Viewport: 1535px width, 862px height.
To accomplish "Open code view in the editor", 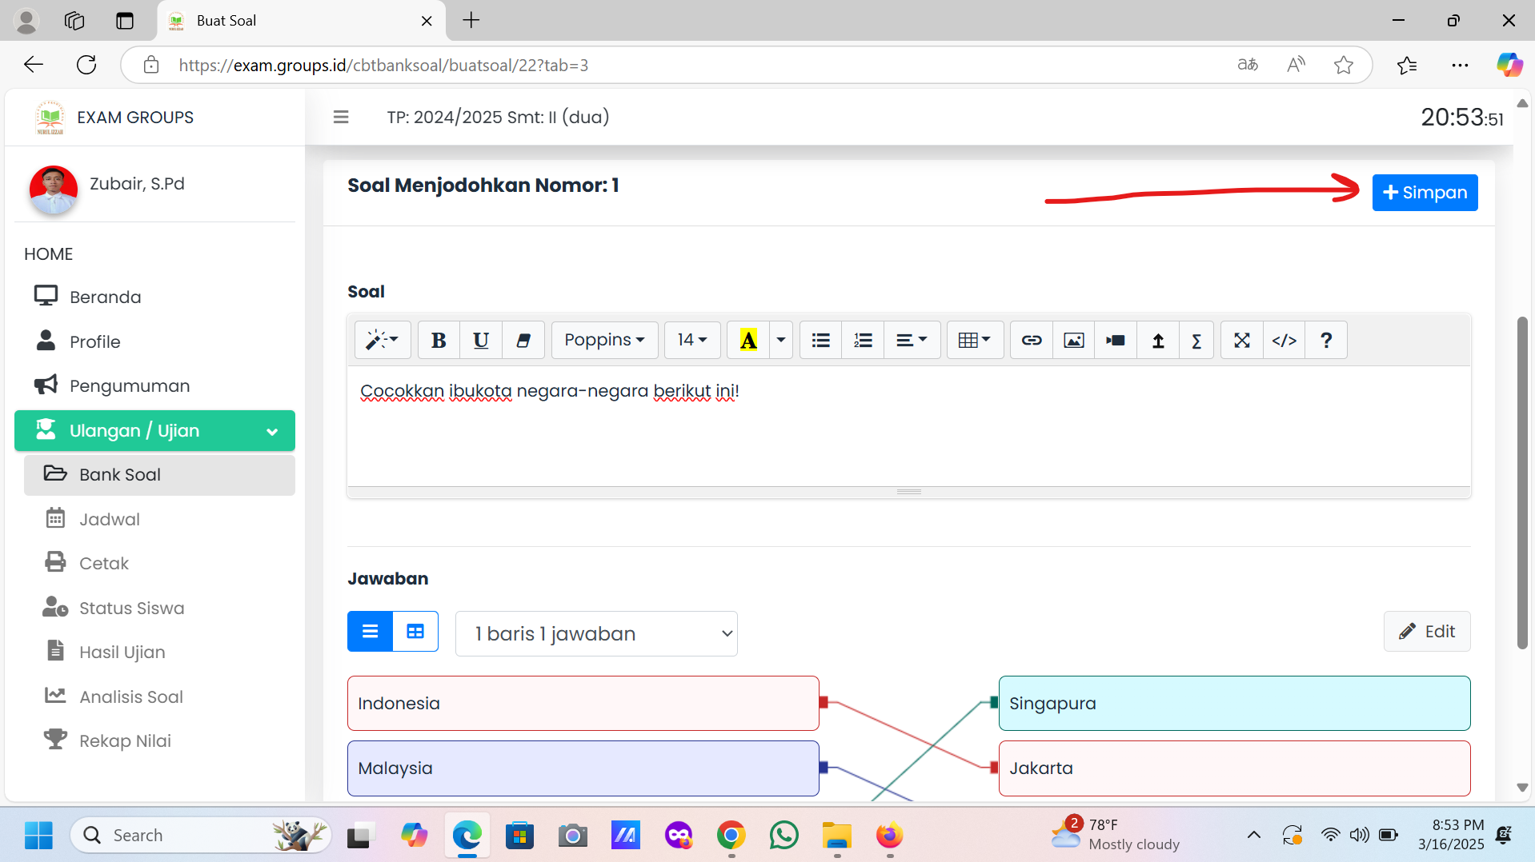I will pyautogui.click(x=1284, y=341).
